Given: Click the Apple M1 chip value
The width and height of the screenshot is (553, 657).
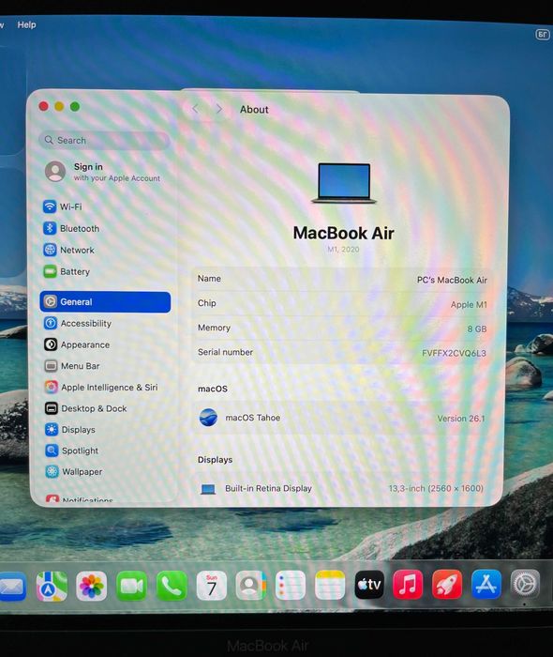Looking at the screenshot, I should coord(469,305).
